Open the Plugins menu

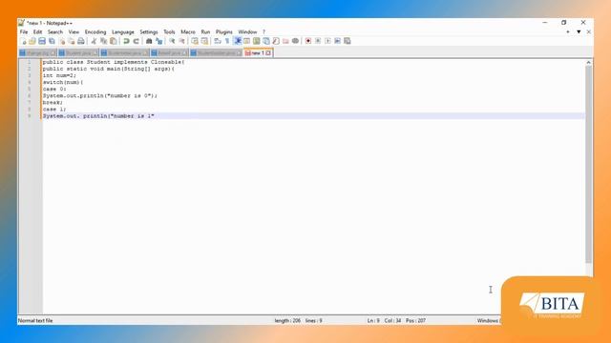(224, 31)
